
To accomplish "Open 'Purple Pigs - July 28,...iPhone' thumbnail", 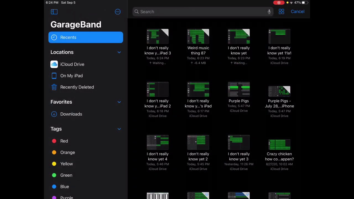I will [279, 91].
